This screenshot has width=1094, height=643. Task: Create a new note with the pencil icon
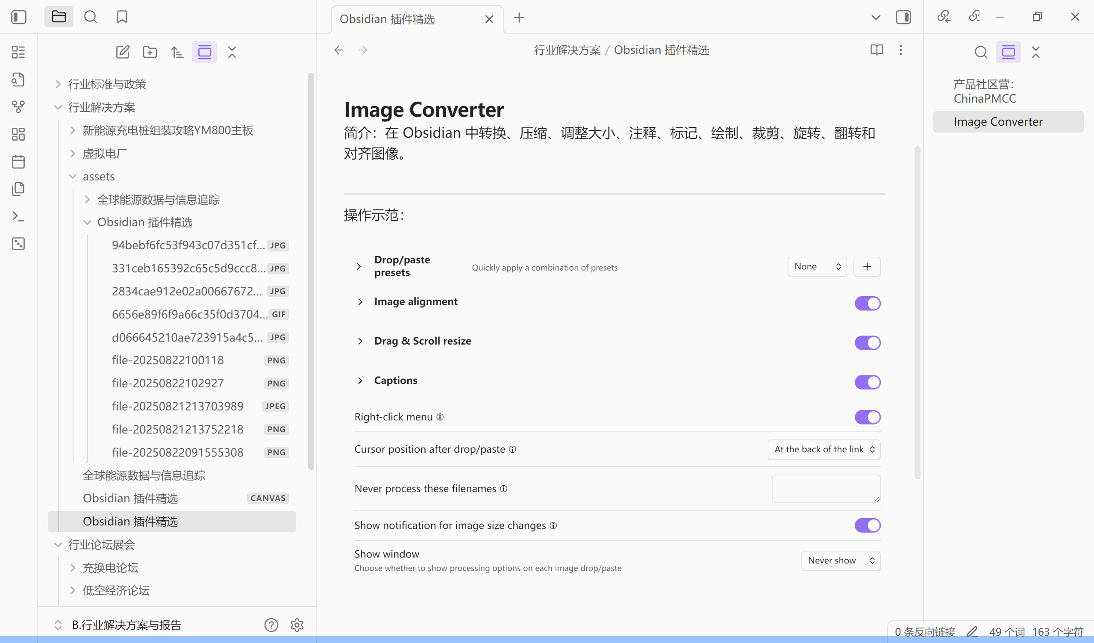click(x=122, y=52)
